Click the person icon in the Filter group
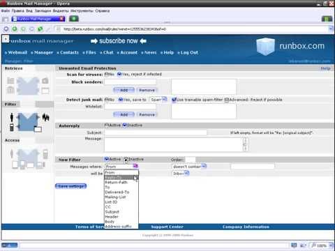This screenshot has height=251, width=335. (x=12, y=118)
